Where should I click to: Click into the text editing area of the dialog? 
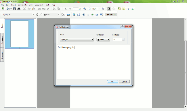(x=93, y=62)
